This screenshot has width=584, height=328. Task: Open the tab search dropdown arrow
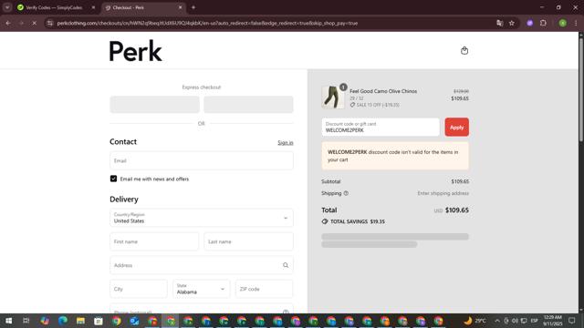(x=7, y=7)
